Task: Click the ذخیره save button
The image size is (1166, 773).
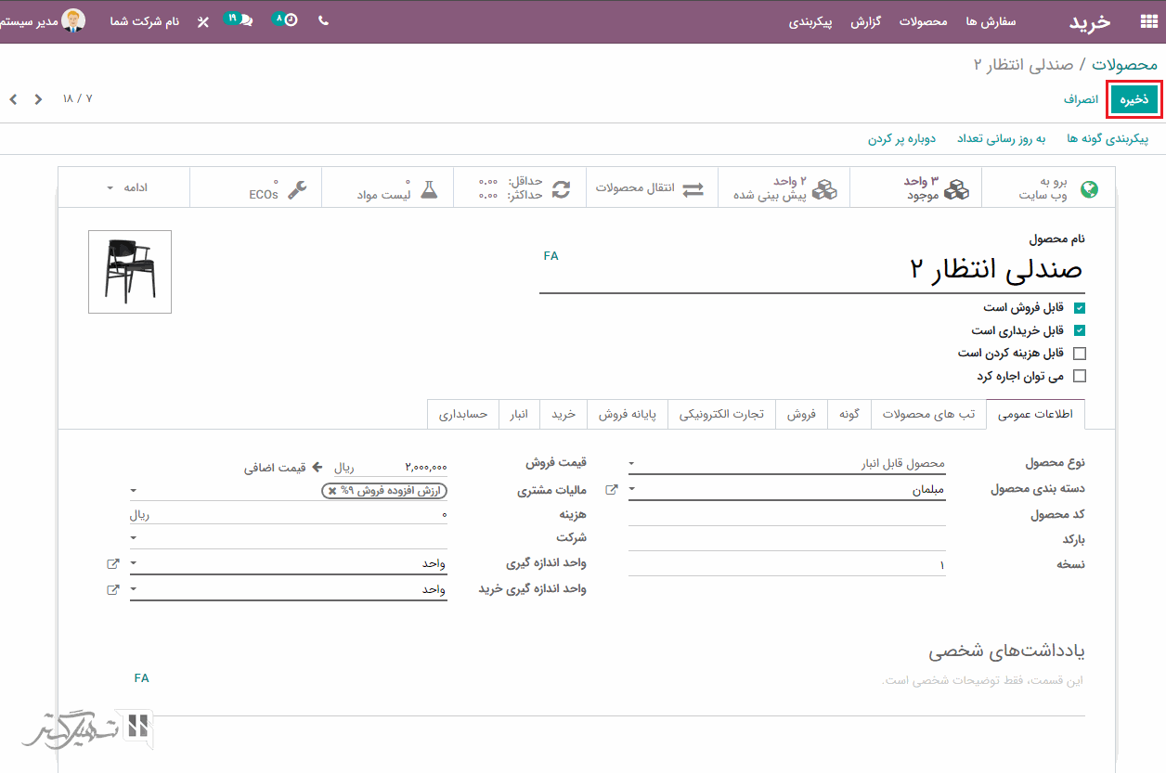Action: pos(1134,99)
